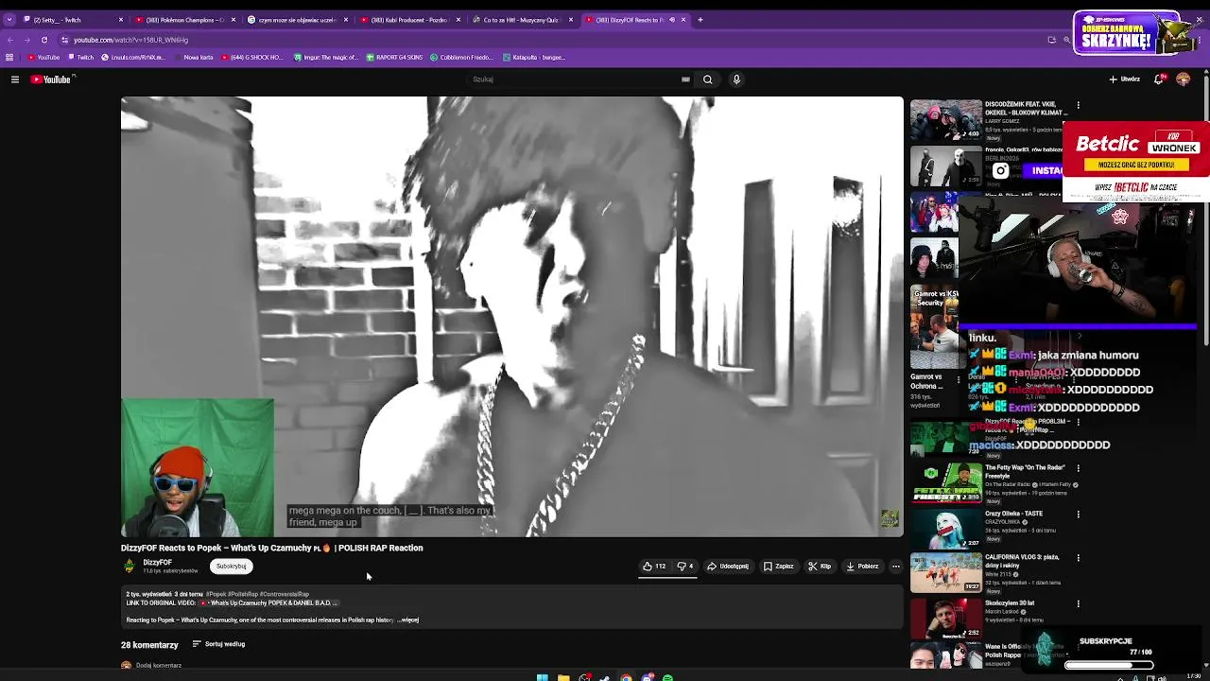Viewport: 1210px width, 681px height.
Task: Go forward in the browser
Action: 26,40
